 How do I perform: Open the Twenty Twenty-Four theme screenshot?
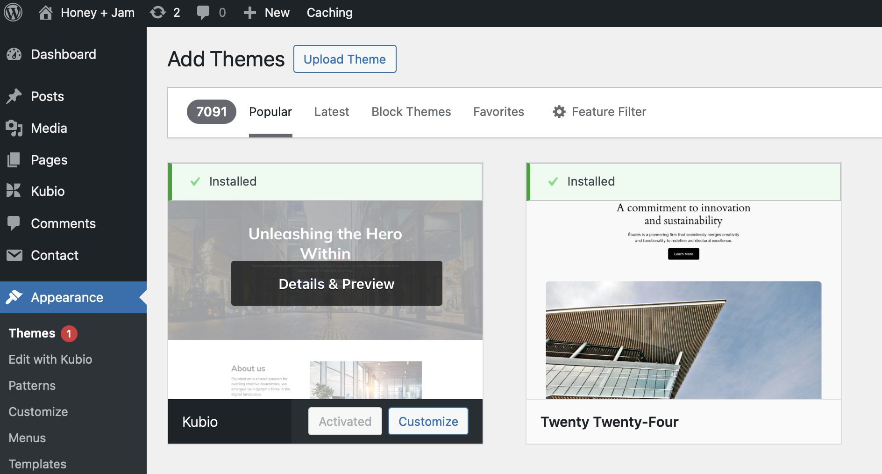pyautogui.click(x=683, y=300)
